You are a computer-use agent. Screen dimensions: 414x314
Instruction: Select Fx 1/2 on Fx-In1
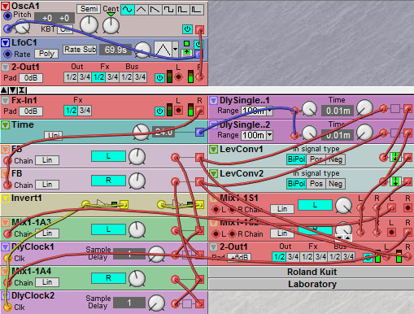coord(71,111)
